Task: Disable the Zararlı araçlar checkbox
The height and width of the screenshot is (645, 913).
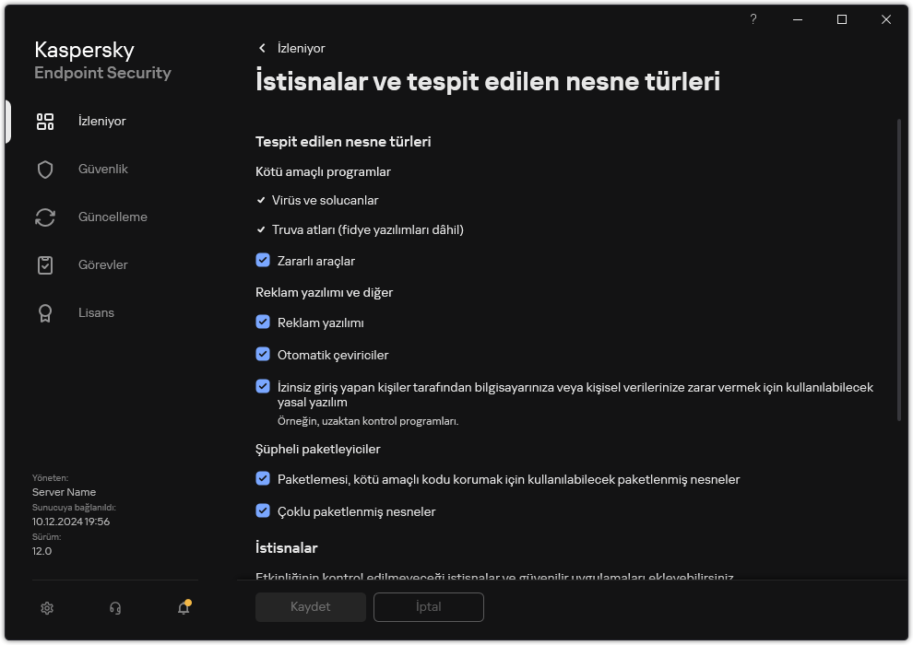Action: pyautogui.click(x=263, y=260)
